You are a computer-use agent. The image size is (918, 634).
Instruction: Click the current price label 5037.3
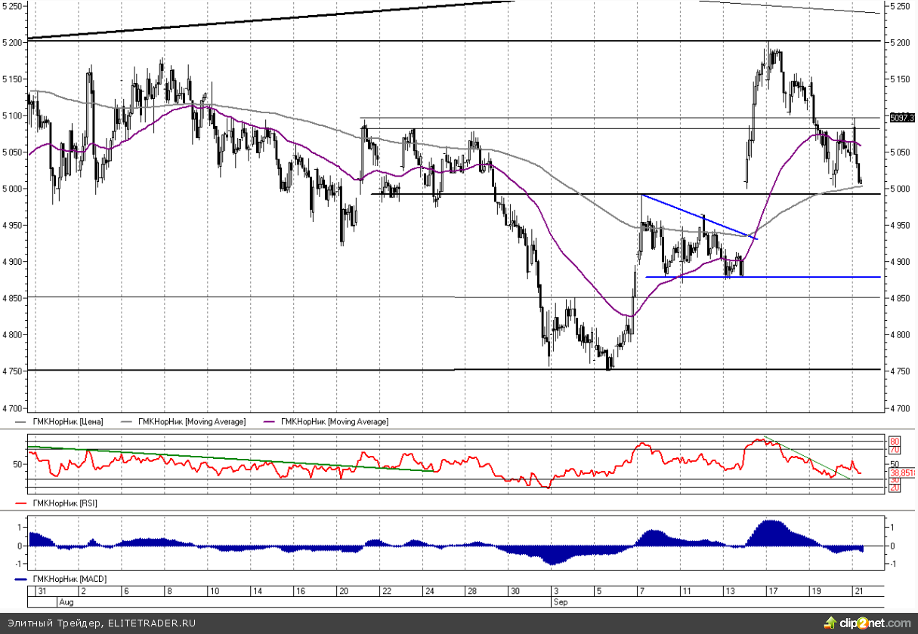[901, 118]
